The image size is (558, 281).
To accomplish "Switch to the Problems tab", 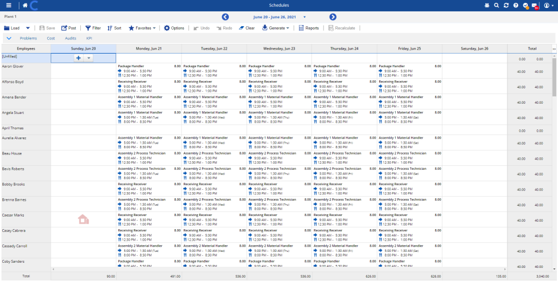I will click(x=28, y=38).
